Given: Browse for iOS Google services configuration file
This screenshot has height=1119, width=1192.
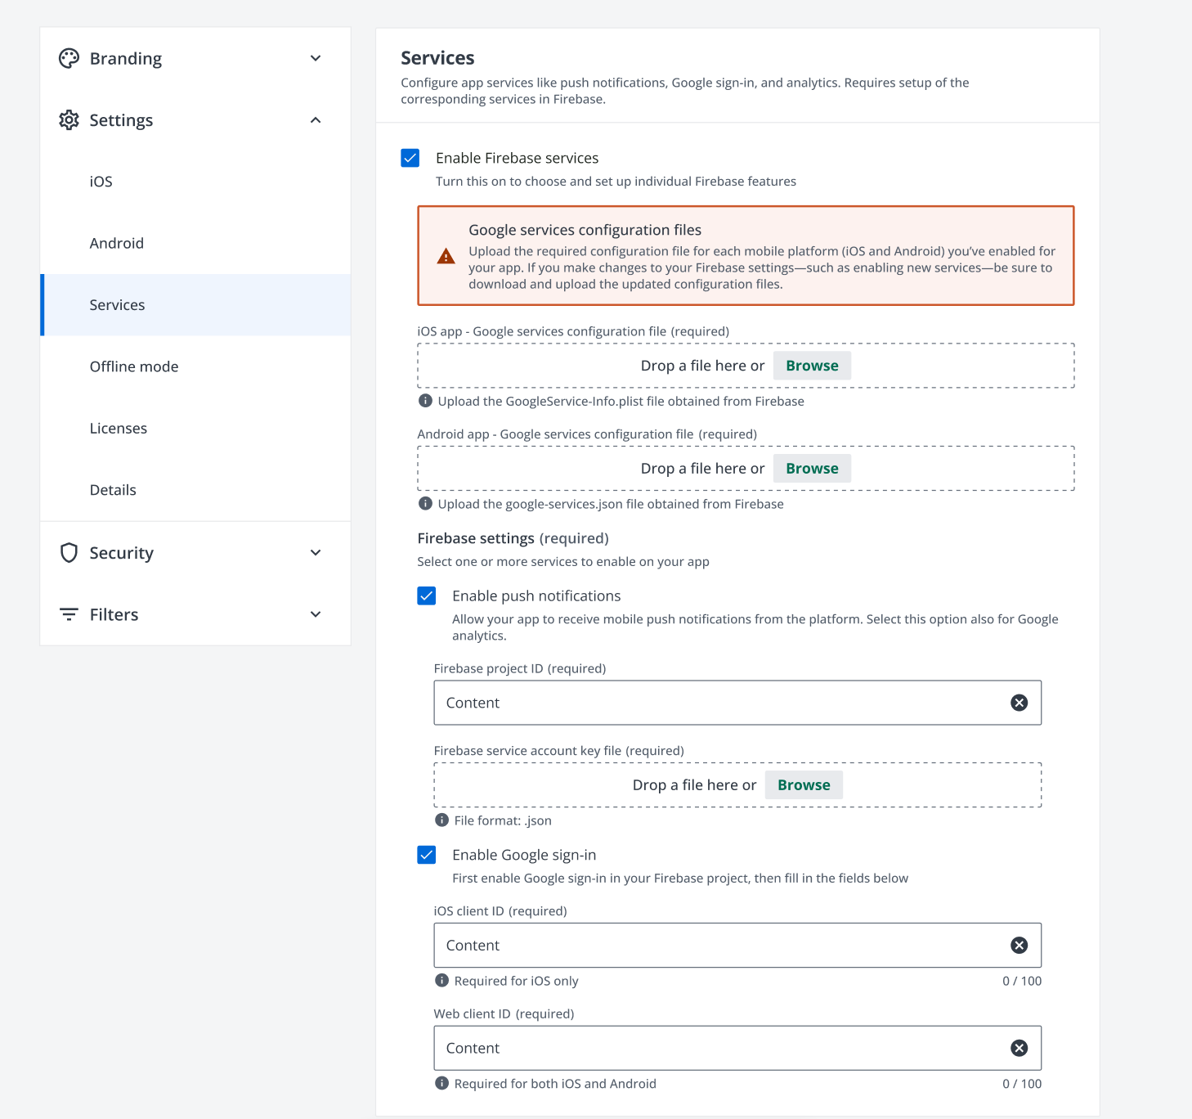Looking at the screenshot, I should click(811, 366).
